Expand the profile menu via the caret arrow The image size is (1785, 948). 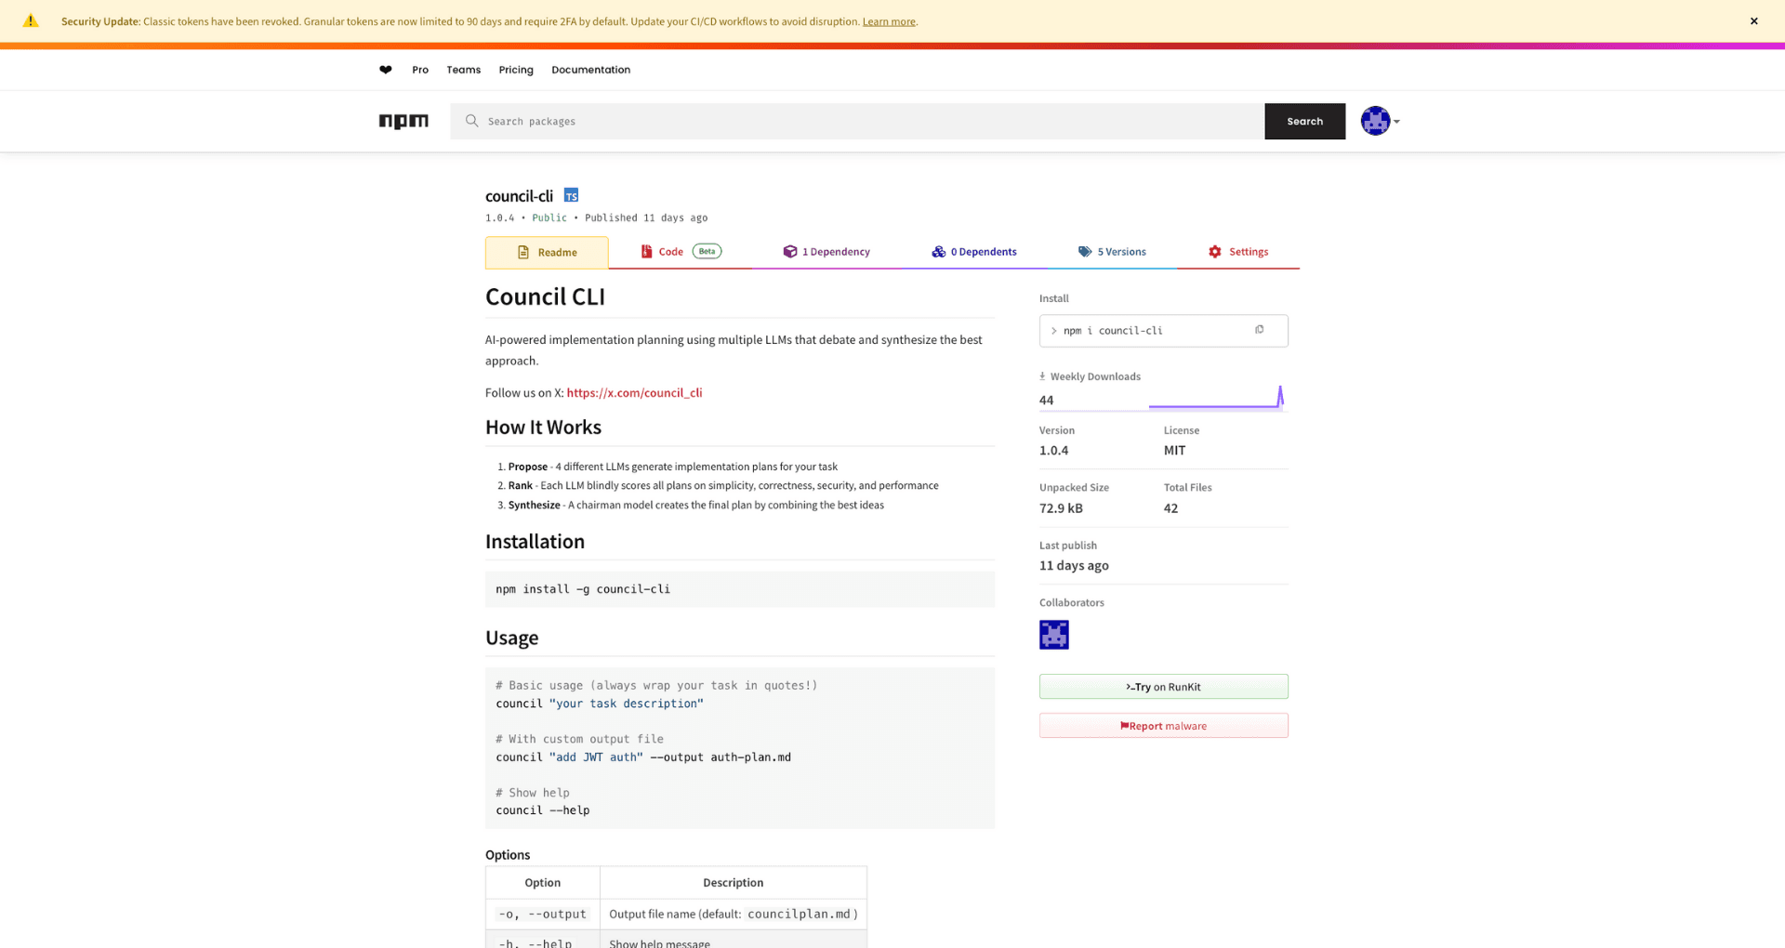[1395, 121]
